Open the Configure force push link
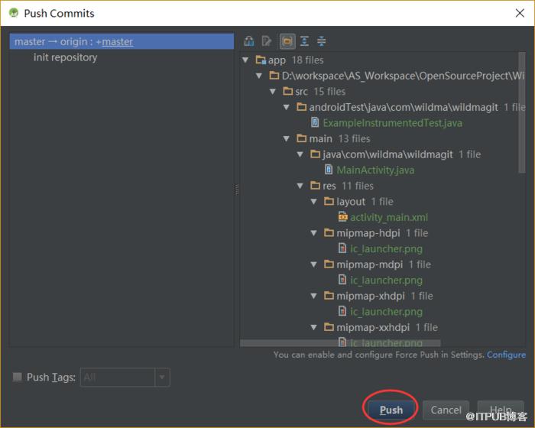The image size is (535, 428). [506, 355]
